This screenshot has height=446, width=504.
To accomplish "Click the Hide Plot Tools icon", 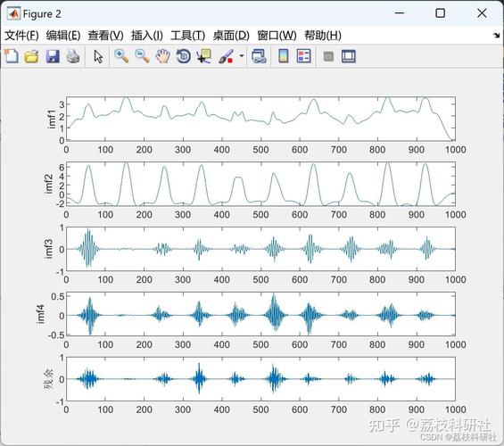I will (x=328, y=56).
